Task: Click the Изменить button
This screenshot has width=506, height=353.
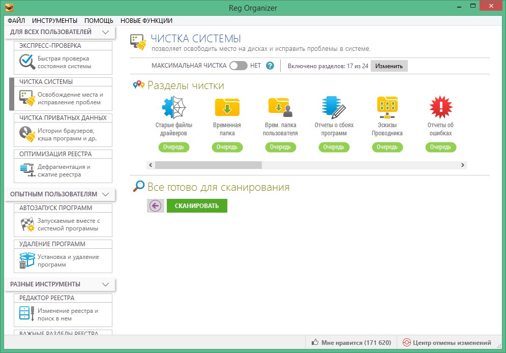Action: click(389, 66)
